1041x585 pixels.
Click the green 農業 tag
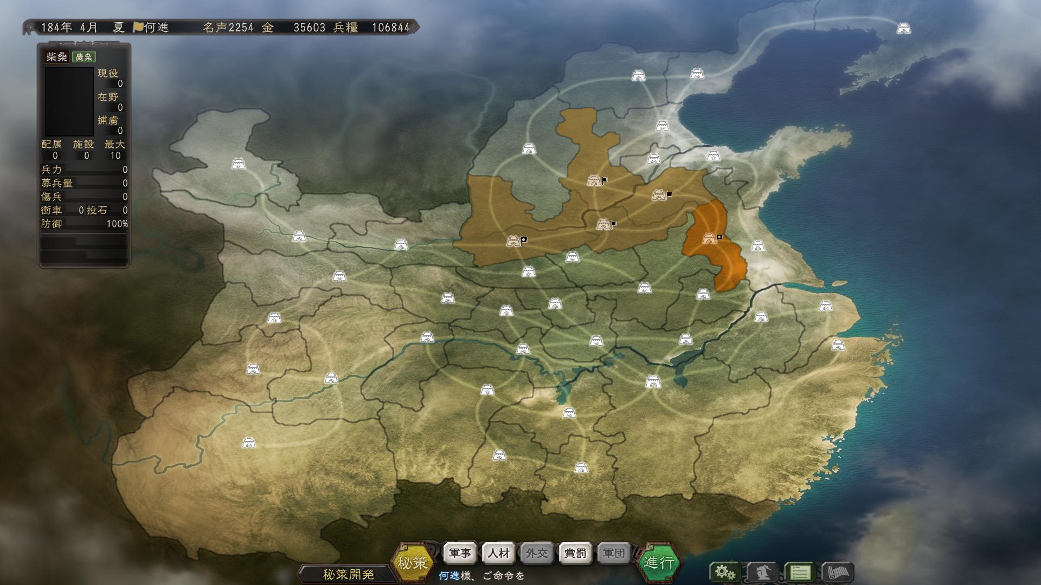pos(84,57)
